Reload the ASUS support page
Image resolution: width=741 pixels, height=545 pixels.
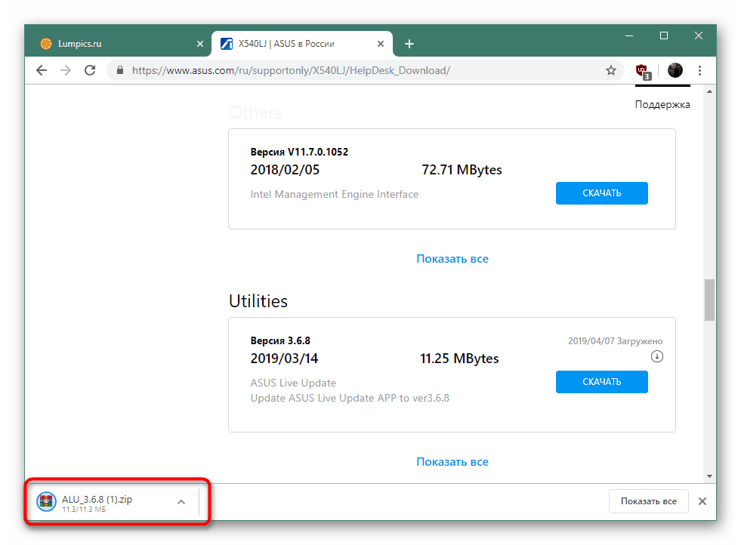click(x=90, y=70)
